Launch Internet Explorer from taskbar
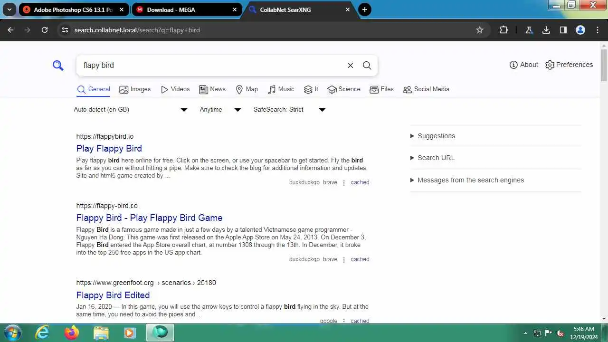Viewport: 608px width, 342px height. point(42,332)
